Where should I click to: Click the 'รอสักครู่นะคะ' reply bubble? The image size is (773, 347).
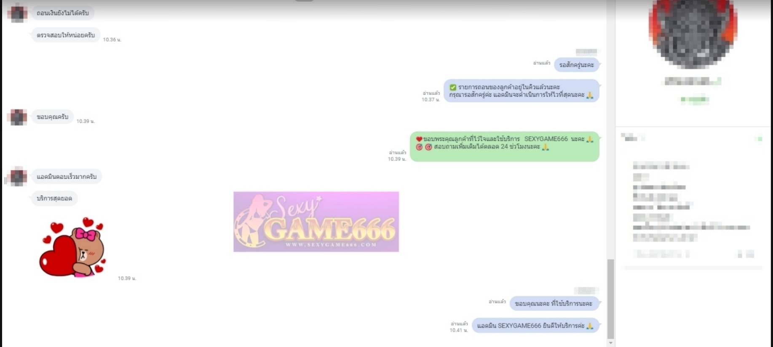(576, 65)
